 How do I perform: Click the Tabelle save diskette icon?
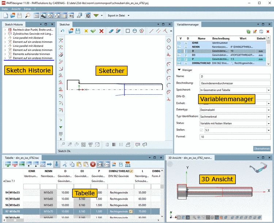(121, 164)
